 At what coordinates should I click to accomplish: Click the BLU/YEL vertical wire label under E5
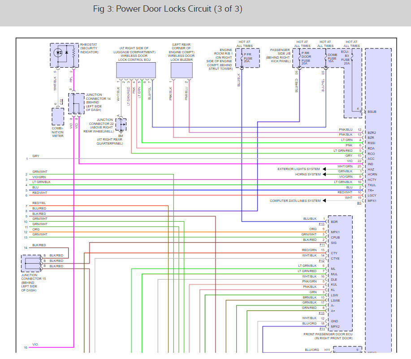[323, 85]
